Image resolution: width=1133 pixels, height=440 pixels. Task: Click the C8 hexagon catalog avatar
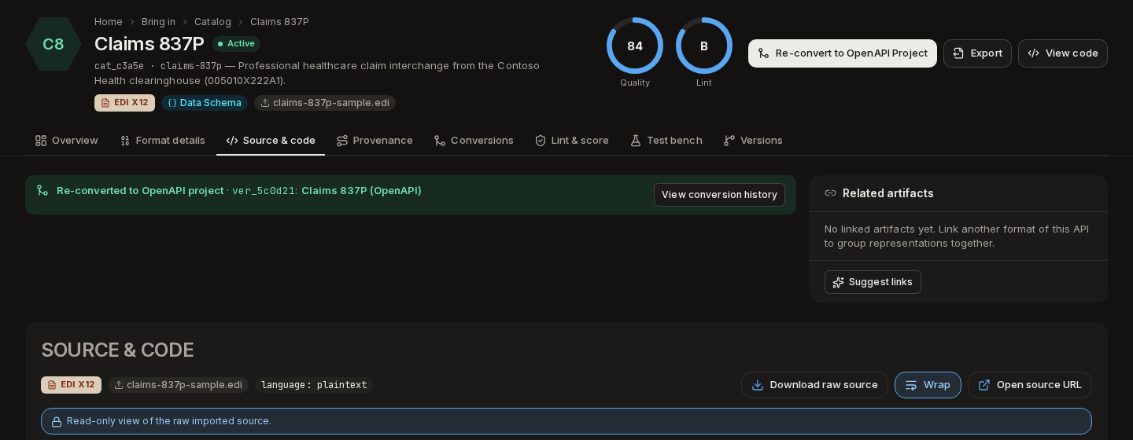click(x=54, y=44)
